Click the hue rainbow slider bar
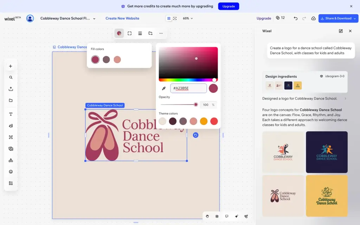360x225 pixels. pos(188,80)
